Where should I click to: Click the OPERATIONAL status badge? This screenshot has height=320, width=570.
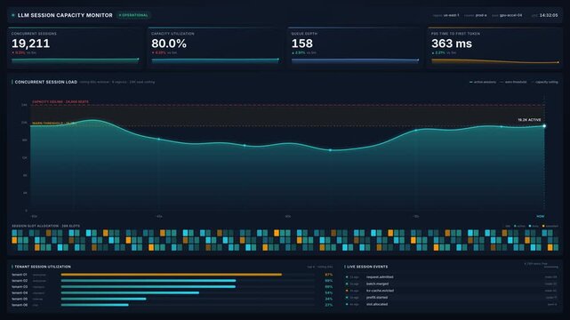click(133, 15)
